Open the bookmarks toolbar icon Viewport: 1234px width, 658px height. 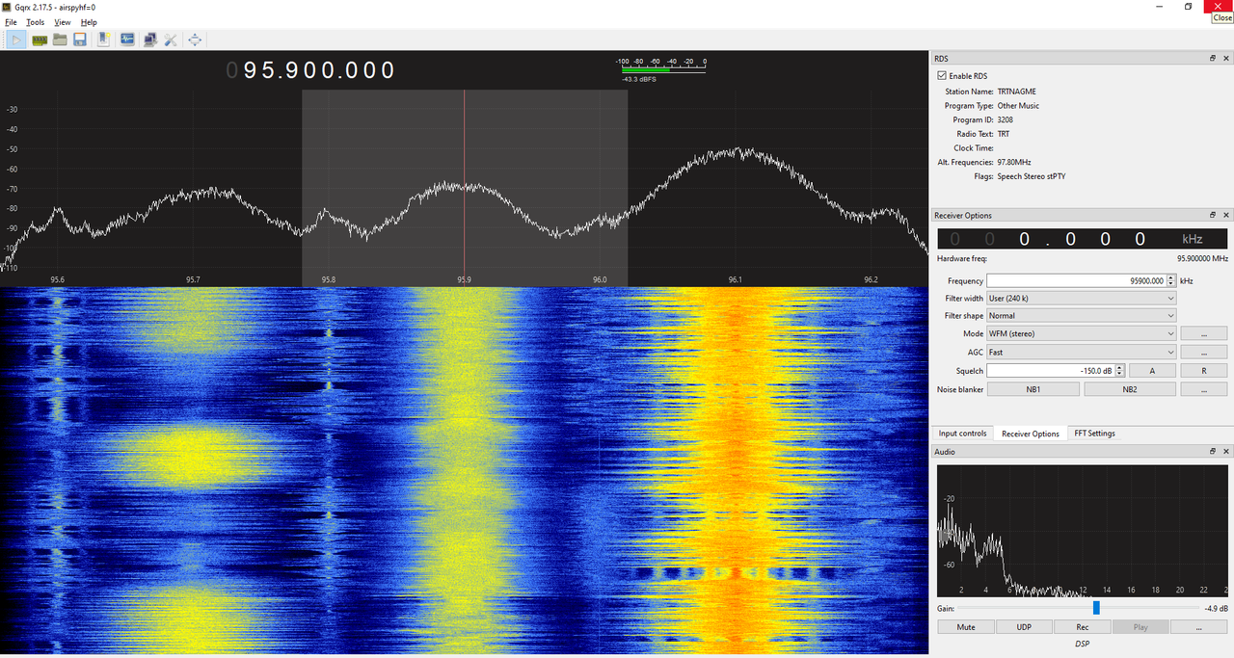[103, 39]
